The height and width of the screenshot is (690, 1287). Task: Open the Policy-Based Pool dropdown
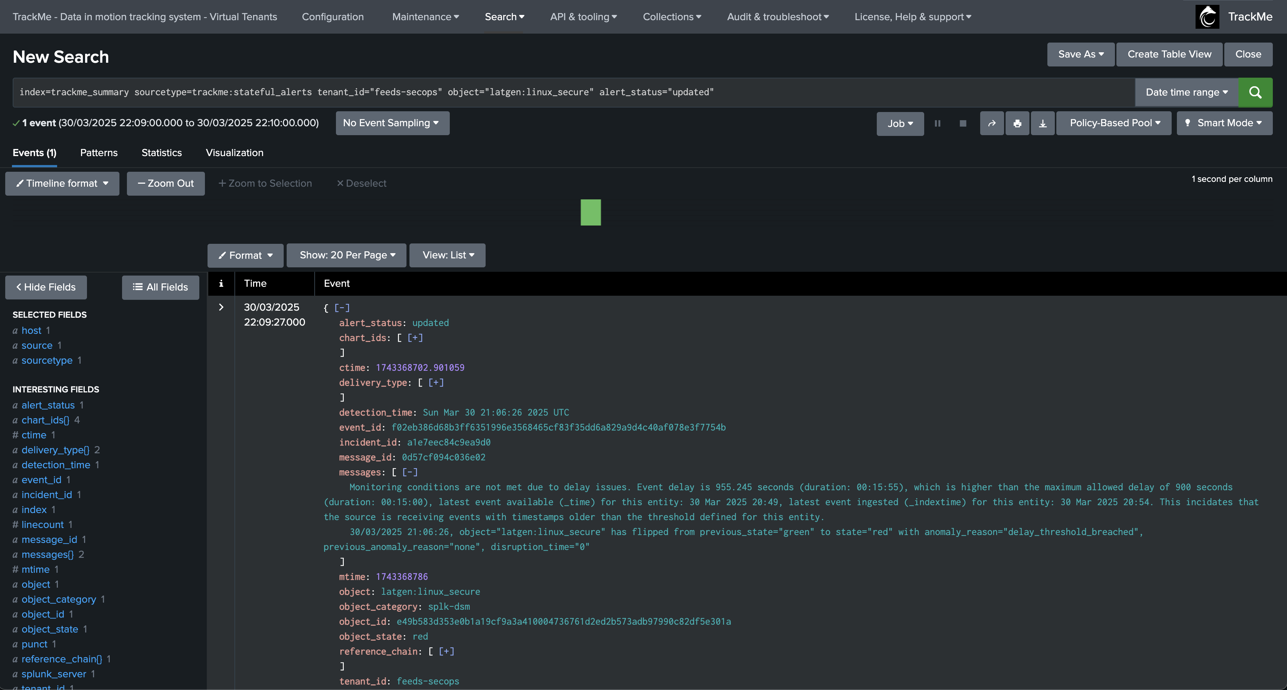(x=1114, y=124)
